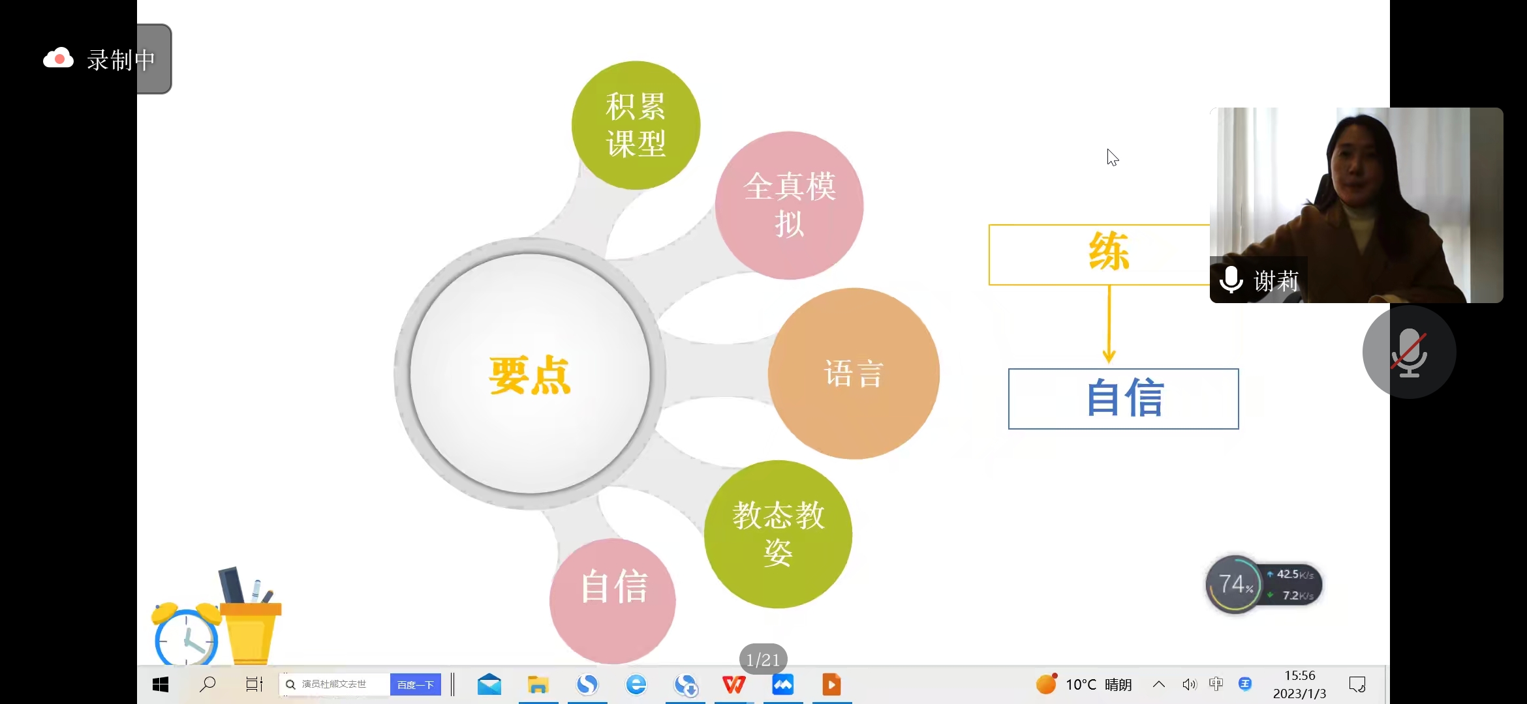Open WPS Office from taskbar
Viewport: 1527px width, 704px height.
pos(733,684)
